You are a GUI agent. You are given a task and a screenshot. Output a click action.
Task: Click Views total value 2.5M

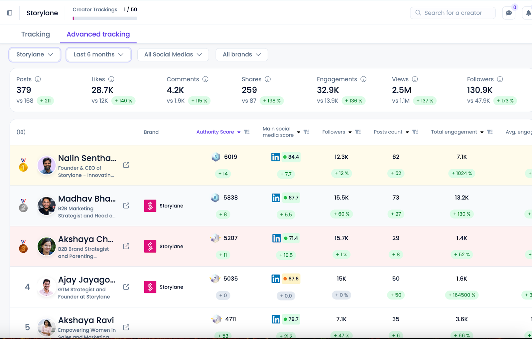point(402,90)
